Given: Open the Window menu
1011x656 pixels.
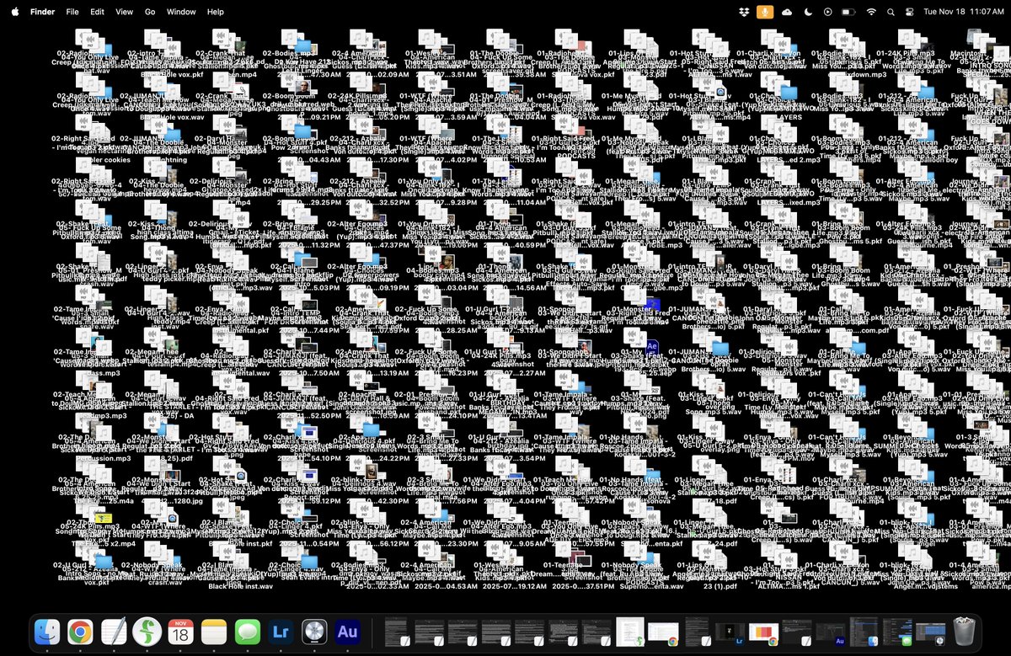Looking at the screenshot, I should click(181, 12).
